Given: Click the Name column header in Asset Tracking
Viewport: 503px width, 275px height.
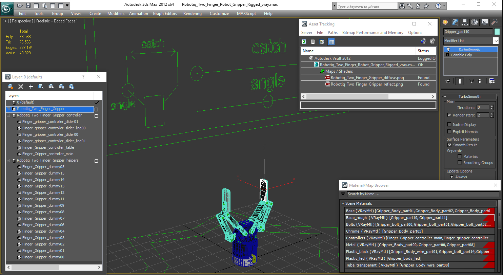Looking at the screenshot, I should click(x=358, y=51).
